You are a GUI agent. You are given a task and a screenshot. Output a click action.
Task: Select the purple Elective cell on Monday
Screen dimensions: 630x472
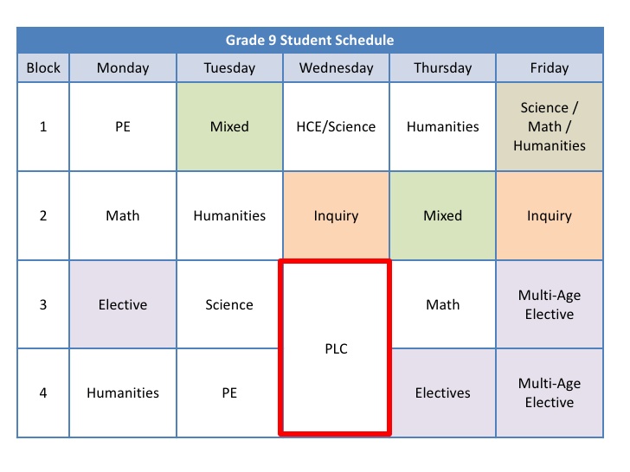[x=123, y=304]
